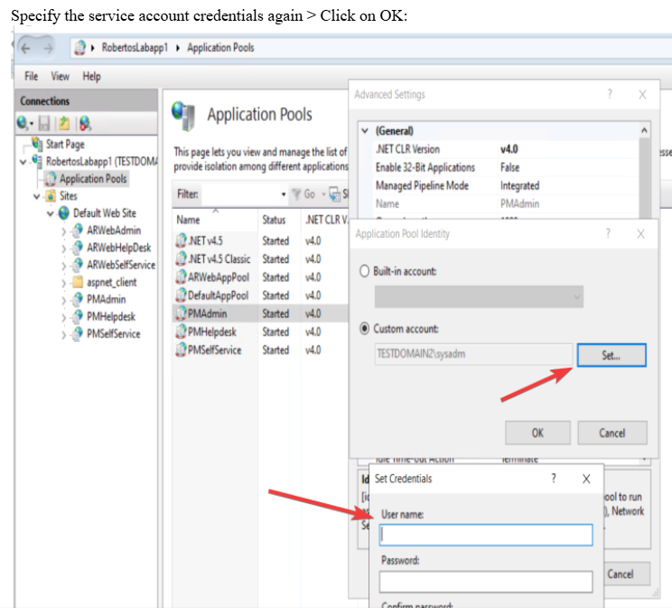This screenshot has height=608, width=672.
Task: Click the Up folder icon in Connections
Action: [64, 124]
